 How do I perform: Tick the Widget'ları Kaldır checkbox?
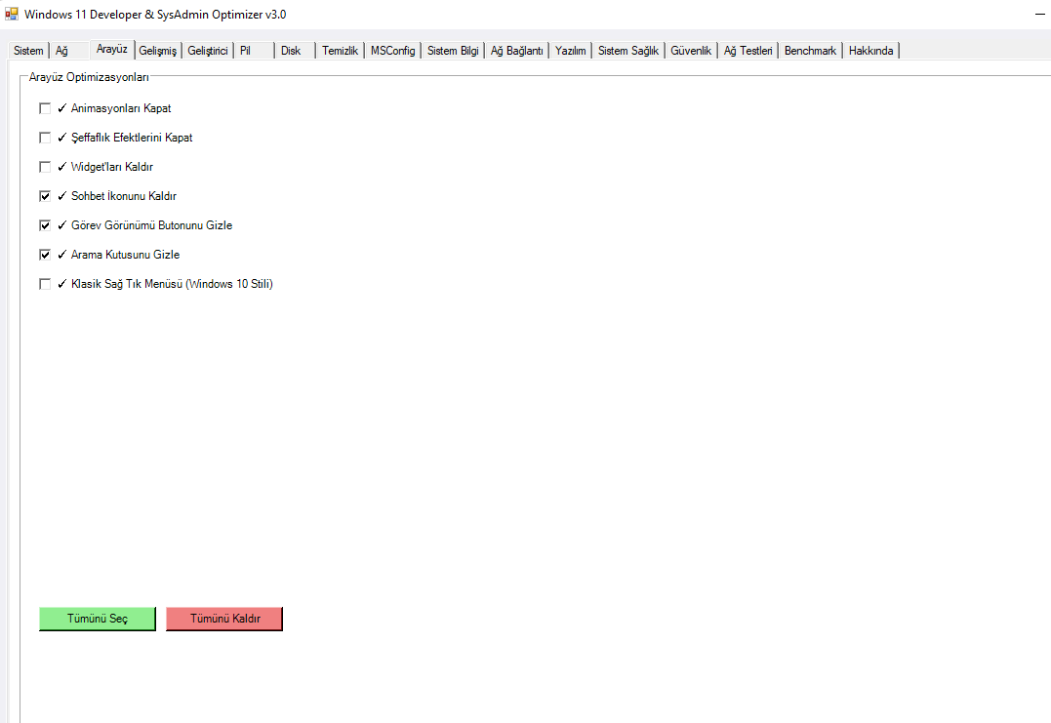coord(45,167)
